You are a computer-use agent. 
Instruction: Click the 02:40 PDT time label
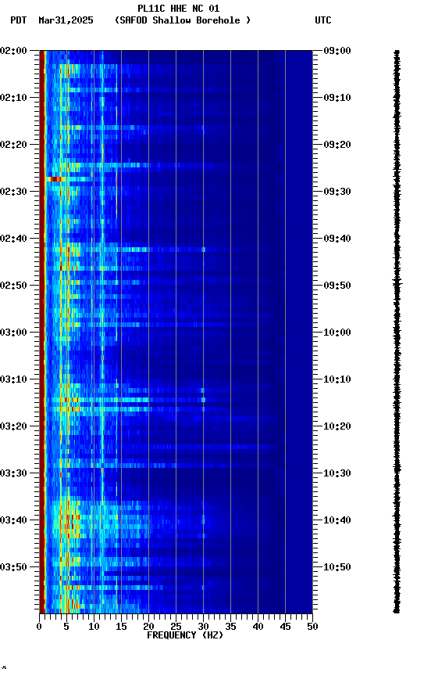tap(13, 239)
